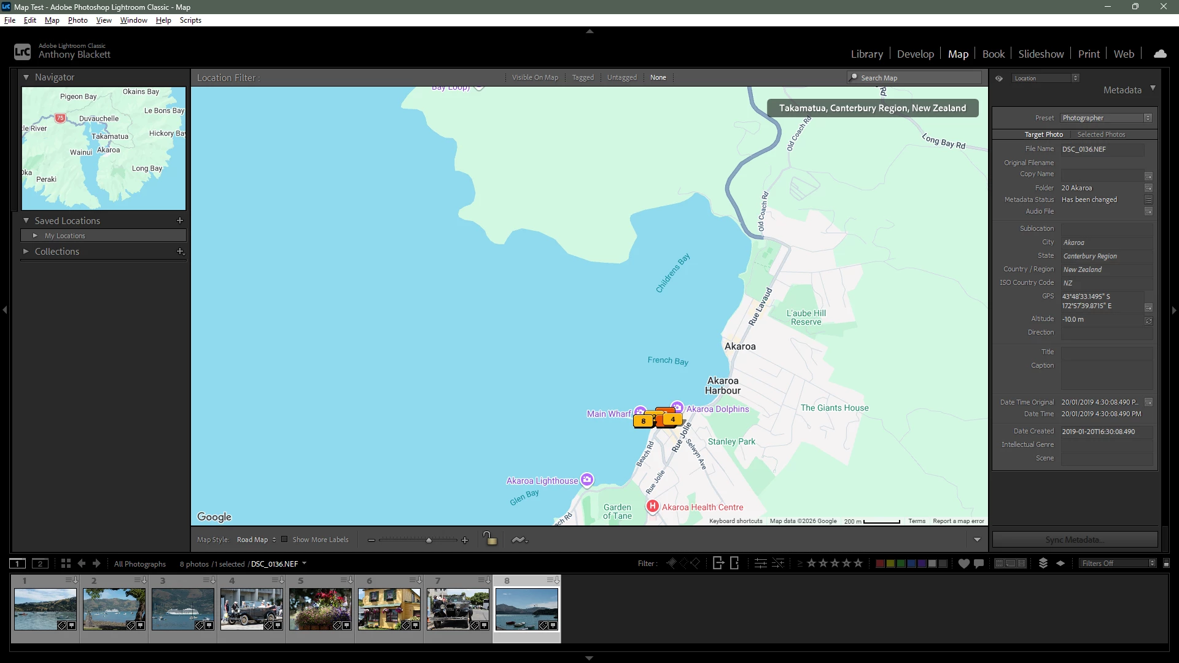
Task: Open Metadata Status action button
Action: (1148, 200)
